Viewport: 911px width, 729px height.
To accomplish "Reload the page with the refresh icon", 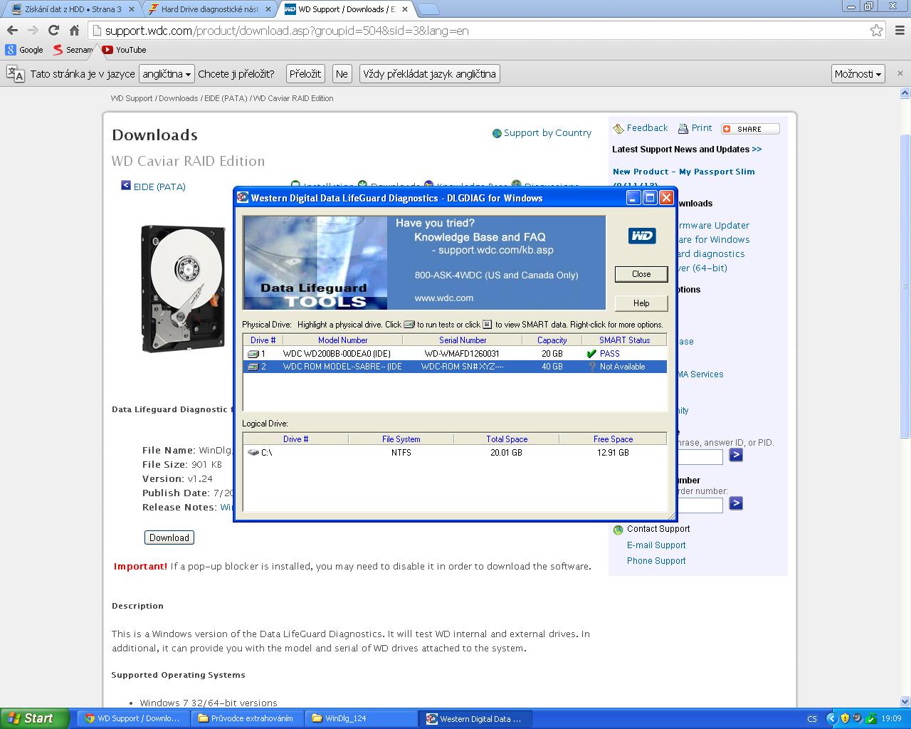I will point(53,31).
